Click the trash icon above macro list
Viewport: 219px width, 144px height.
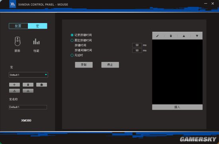[171, 36]
